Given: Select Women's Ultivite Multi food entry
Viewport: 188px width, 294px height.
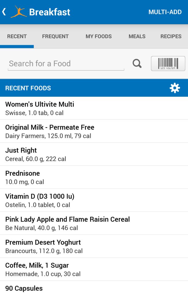Looking at the screenshot, I should (94, 108).
